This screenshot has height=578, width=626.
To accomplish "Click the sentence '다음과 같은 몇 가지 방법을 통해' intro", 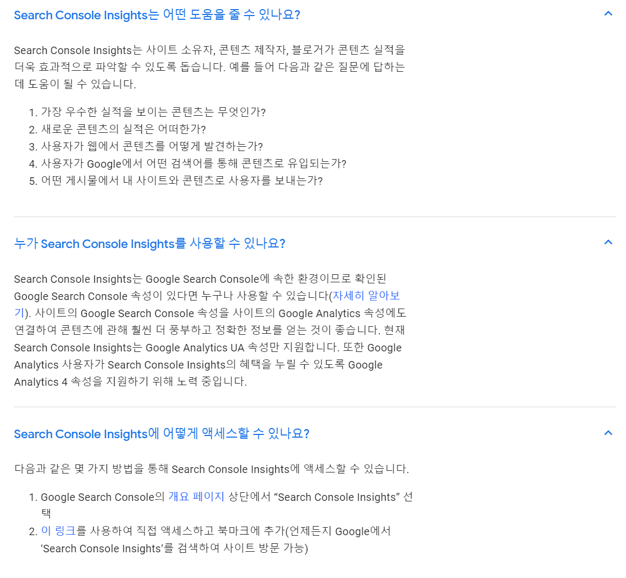I will point(212,469).
